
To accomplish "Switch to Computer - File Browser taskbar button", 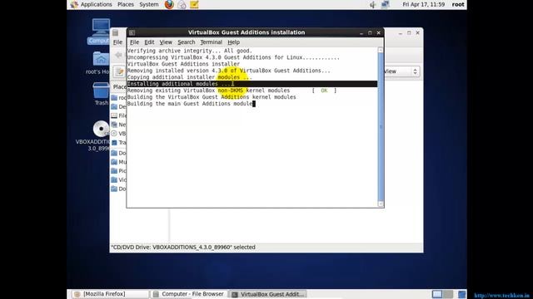I will 189,294.
